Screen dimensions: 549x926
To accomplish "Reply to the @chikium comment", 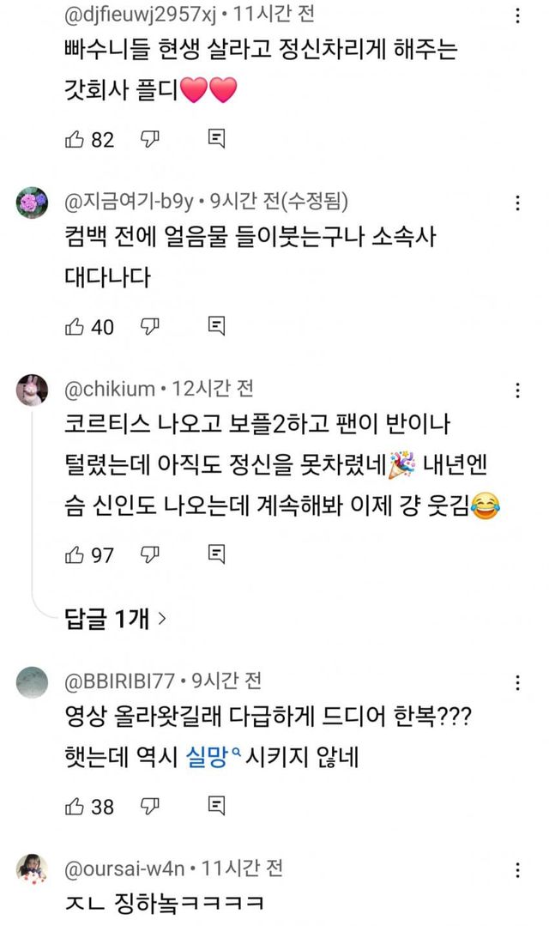I will click(x=217, y=554).
